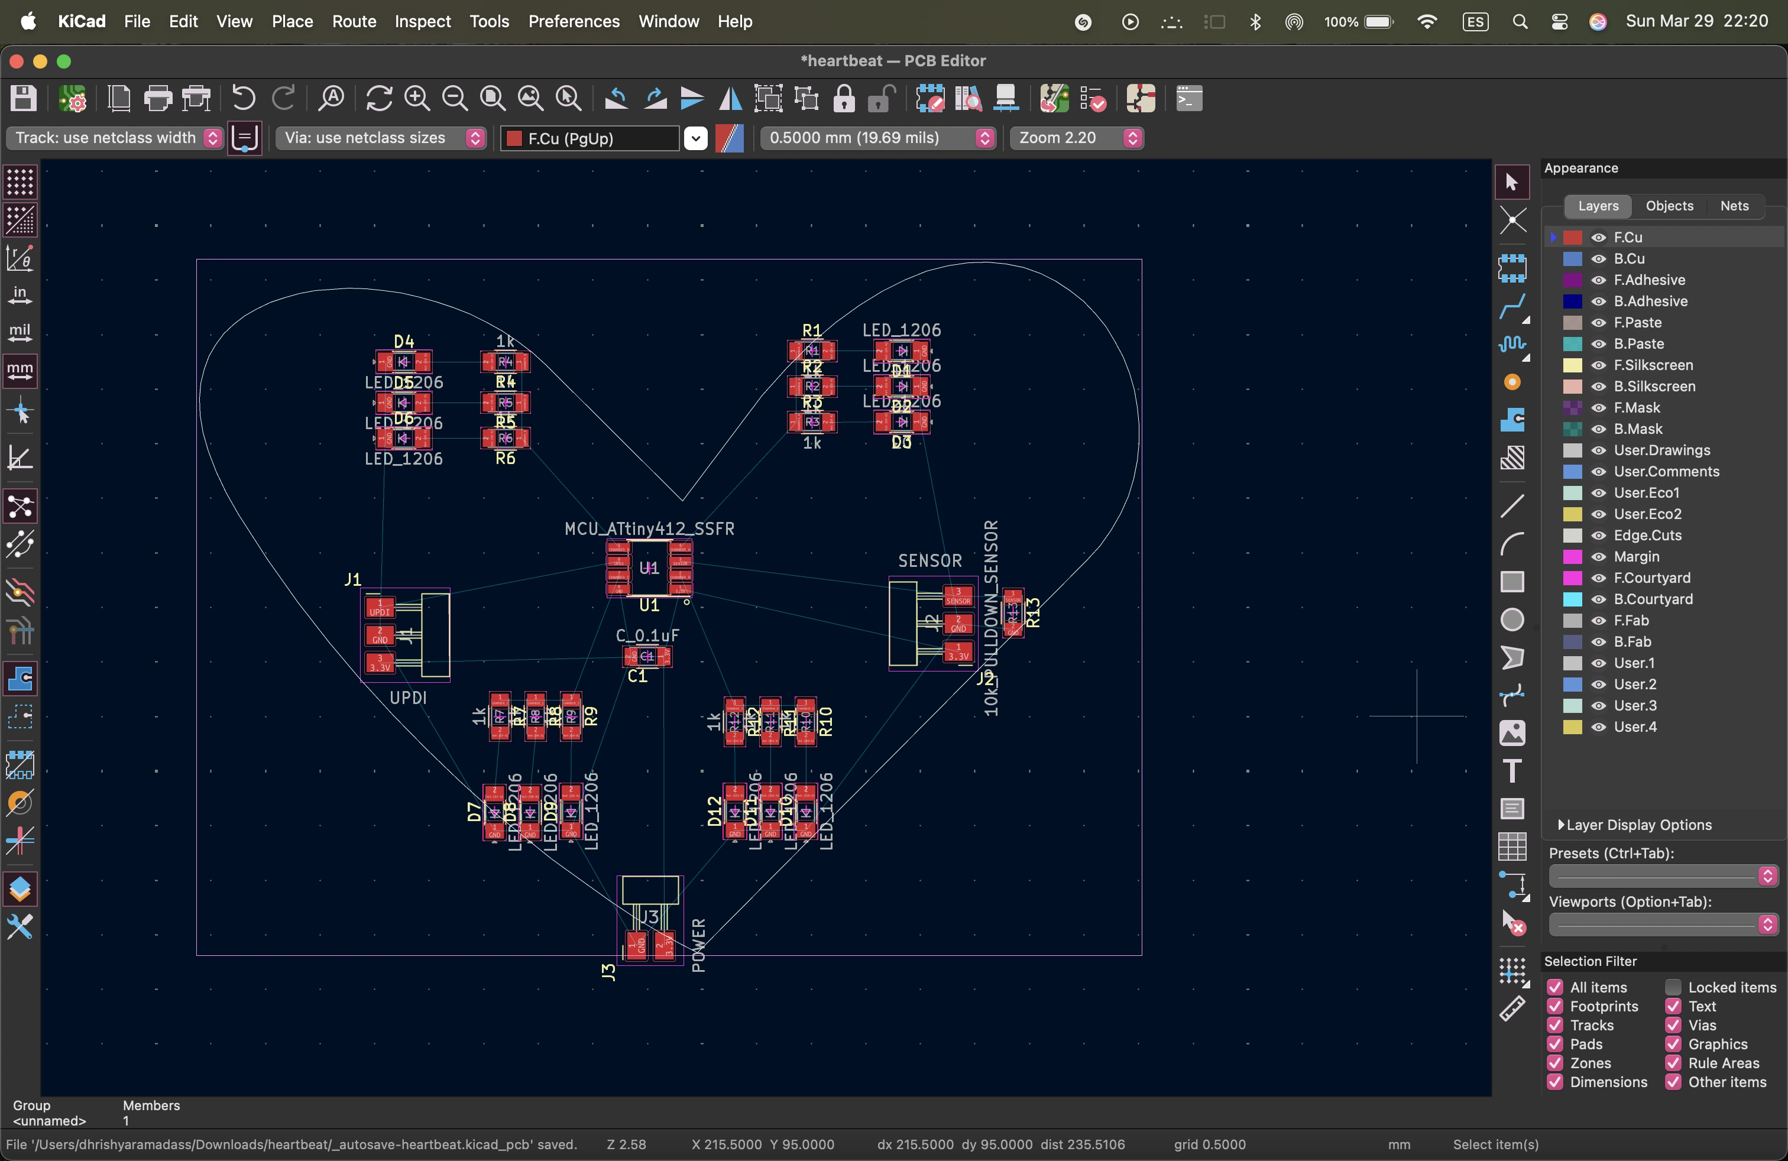Switch to the Nets tab
Image resolution: width=1788 pixels, height=1161 pixels.
[1734, 206]
